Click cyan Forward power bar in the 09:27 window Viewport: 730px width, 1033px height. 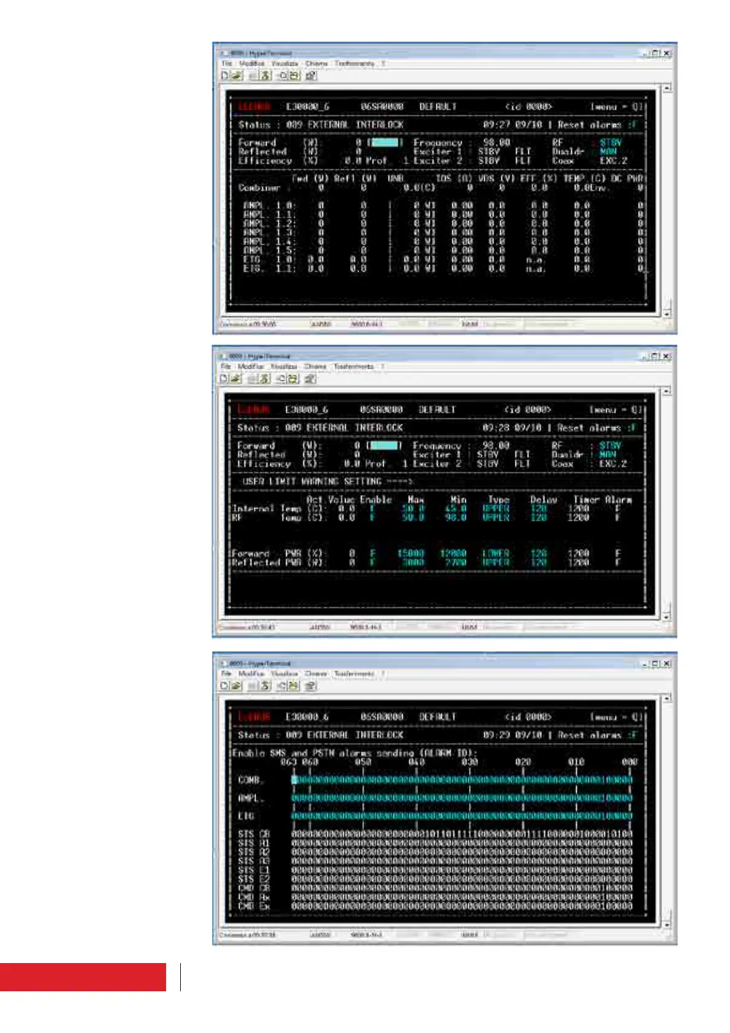pos(385,142)
